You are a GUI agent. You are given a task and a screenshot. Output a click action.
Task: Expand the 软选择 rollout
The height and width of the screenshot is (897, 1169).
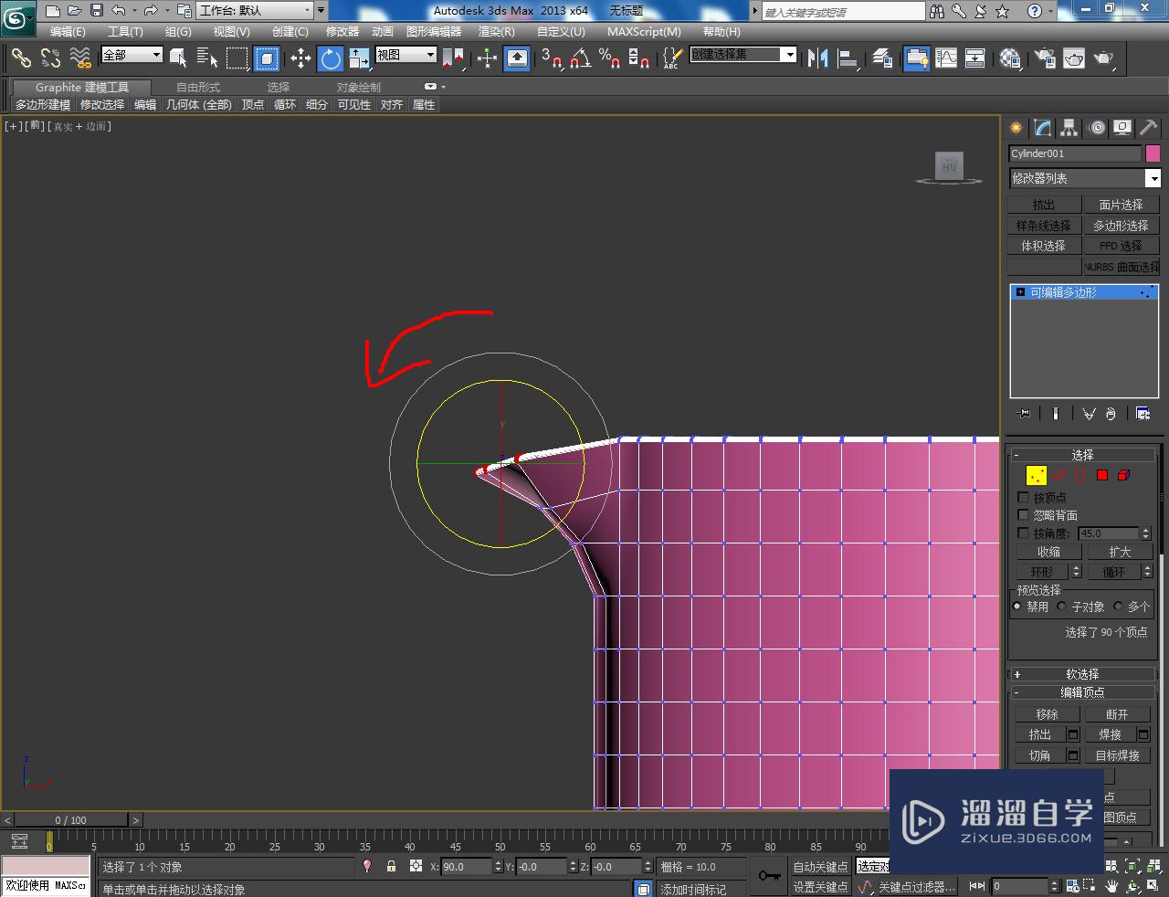(x=1083, y=674)
